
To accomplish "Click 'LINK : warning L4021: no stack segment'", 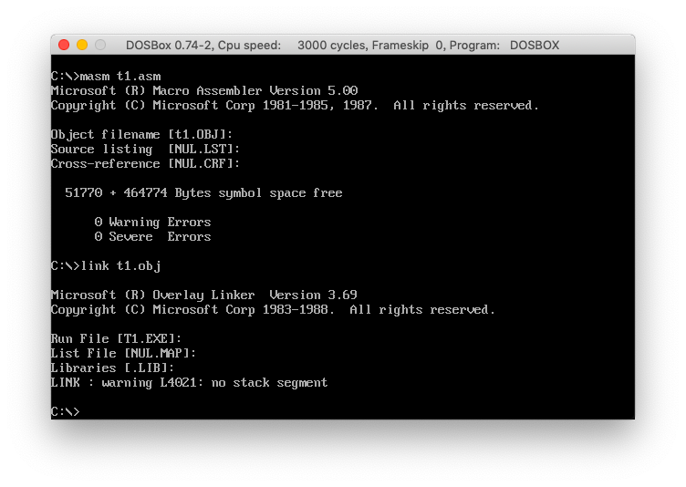I will click(189, 383).
